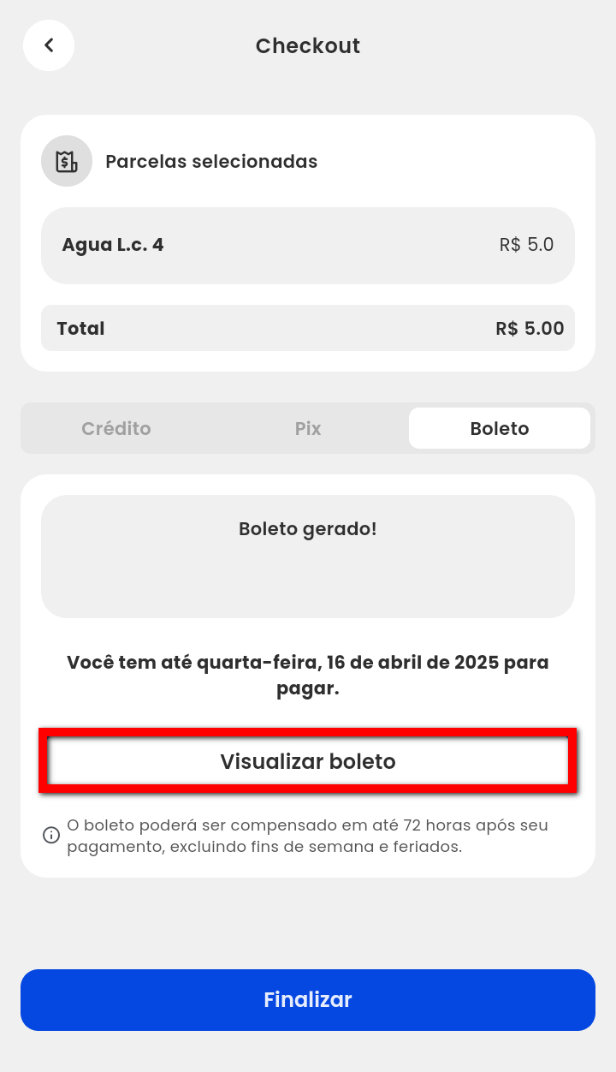Click the receipt icon beside Parcelas selecionadas
This screenshot has width=616, height=1072.
67,161
